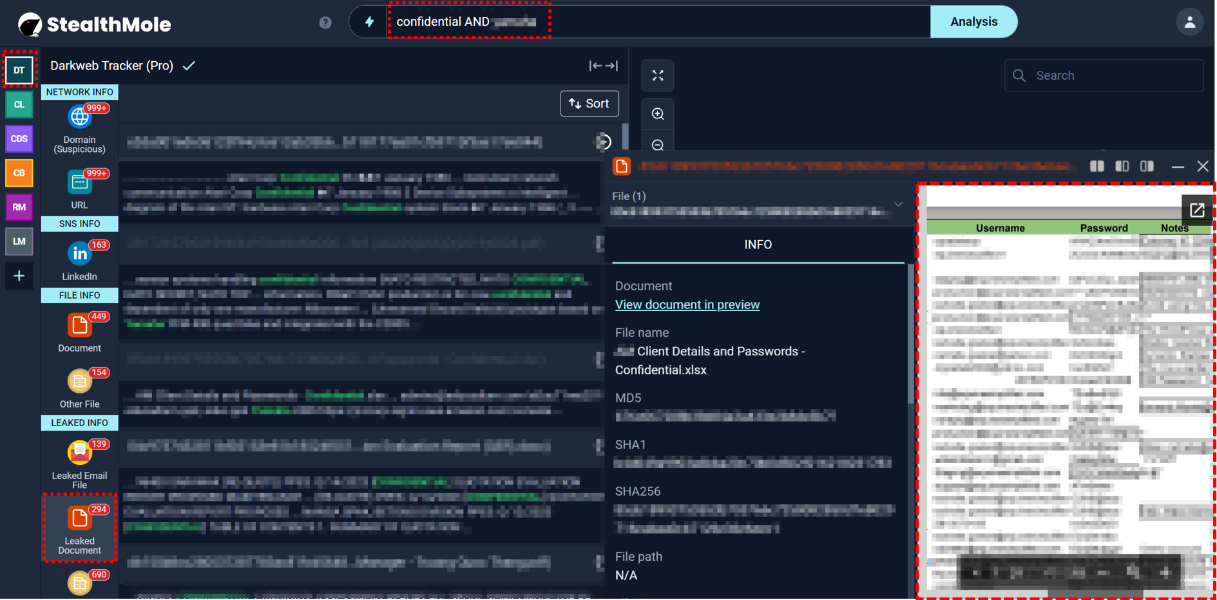The height and width of the screenshot is (600, 1217).
Task: Open the user account menu
Action: (x=1189, y=22)
